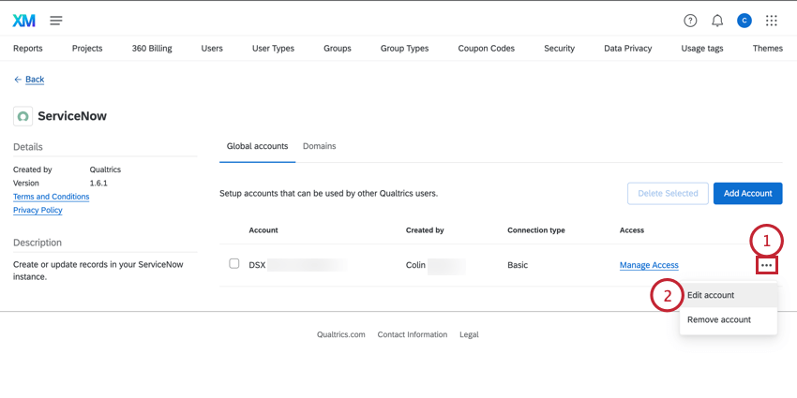Click the Description section heading
The width and height of the screenshot is (797, 398).
tap(38, 243)
